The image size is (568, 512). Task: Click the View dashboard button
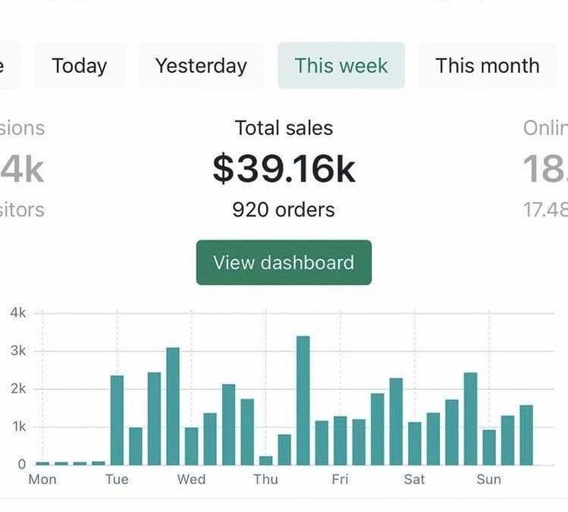pyautogui.click(x=284, y=263)
